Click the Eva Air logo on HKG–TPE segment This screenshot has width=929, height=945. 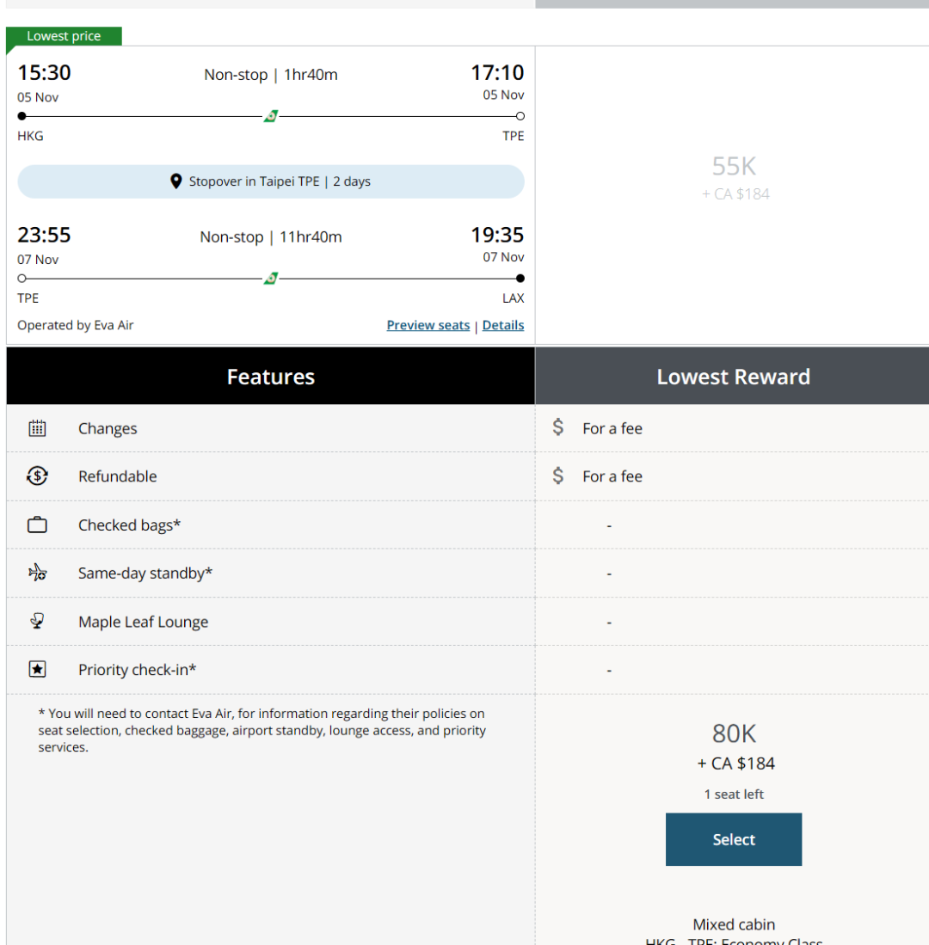coord(271,116)
